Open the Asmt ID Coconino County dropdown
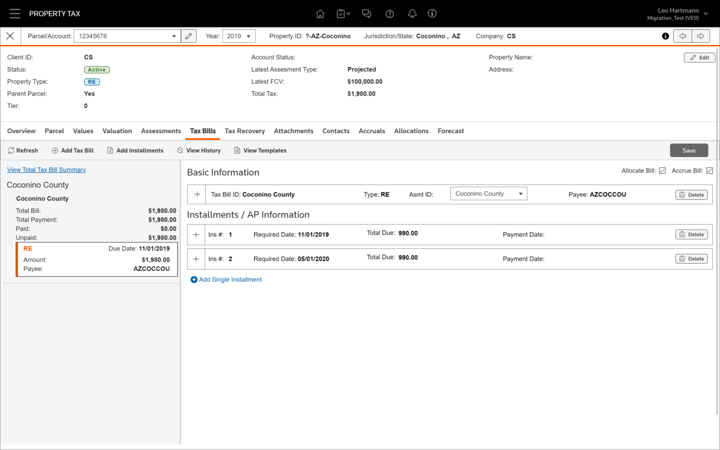Viewport: 720px width, 450px height. pyautogui.click(x=489, y=194)
